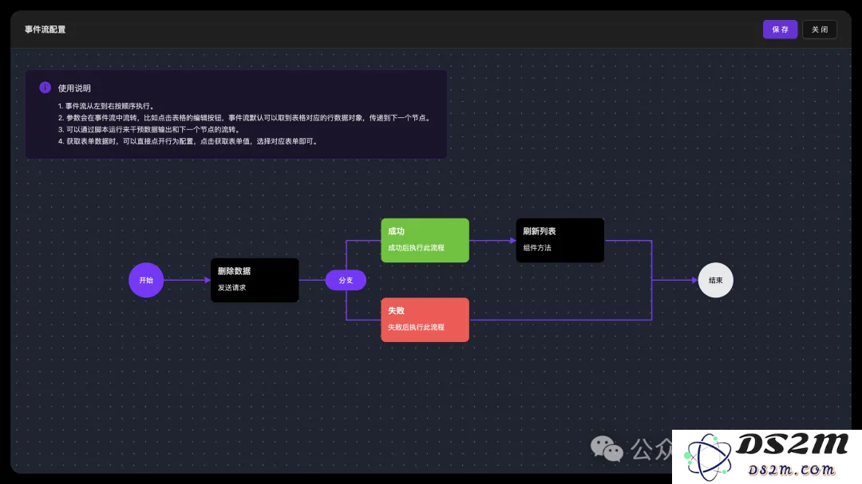Click the info icon beside 使用说明
This screenshot has height=484, width=862.
pos(45,88)
